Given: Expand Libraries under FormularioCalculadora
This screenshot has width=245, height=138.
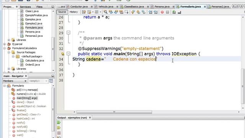Looking at the screenshot, I should click(x=9, y=69).
